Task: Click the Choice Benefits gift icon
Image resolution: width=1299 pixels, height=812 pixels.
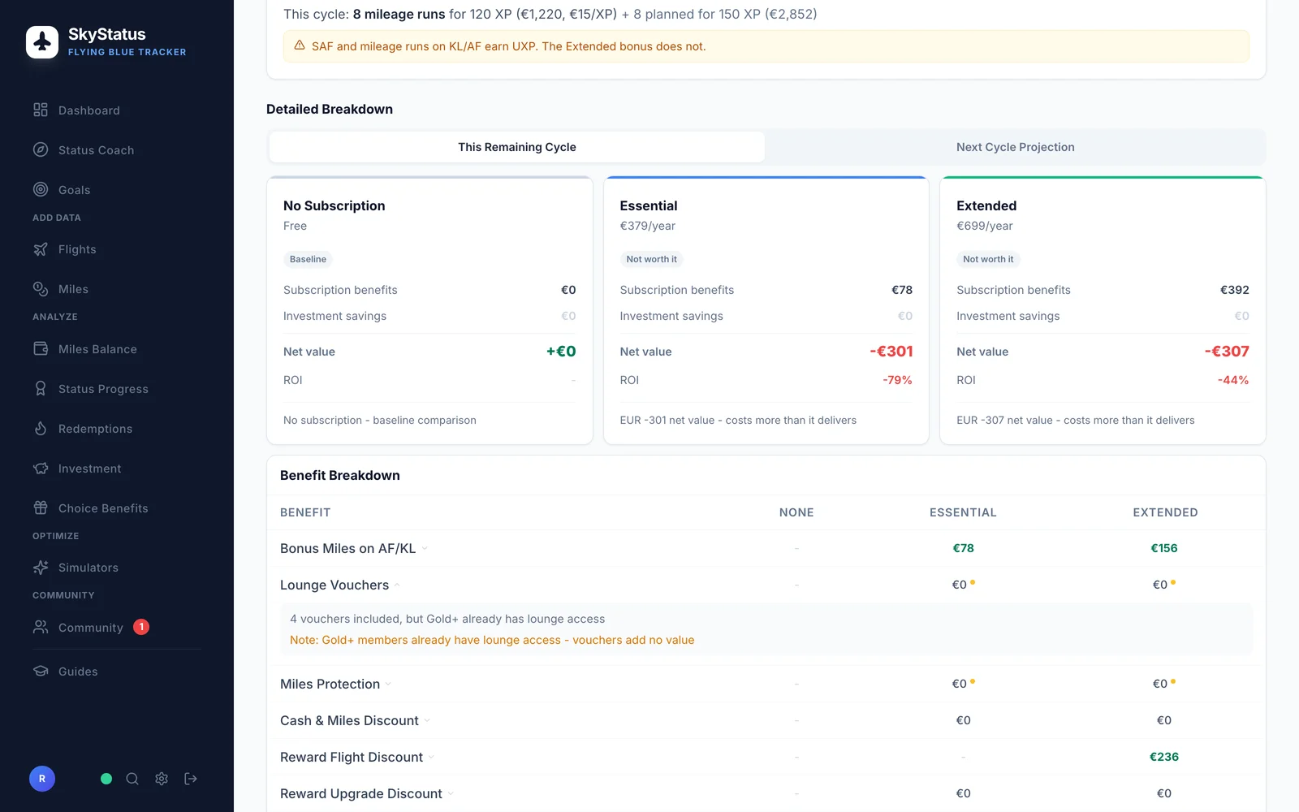Action: click(x=41, y=508)
